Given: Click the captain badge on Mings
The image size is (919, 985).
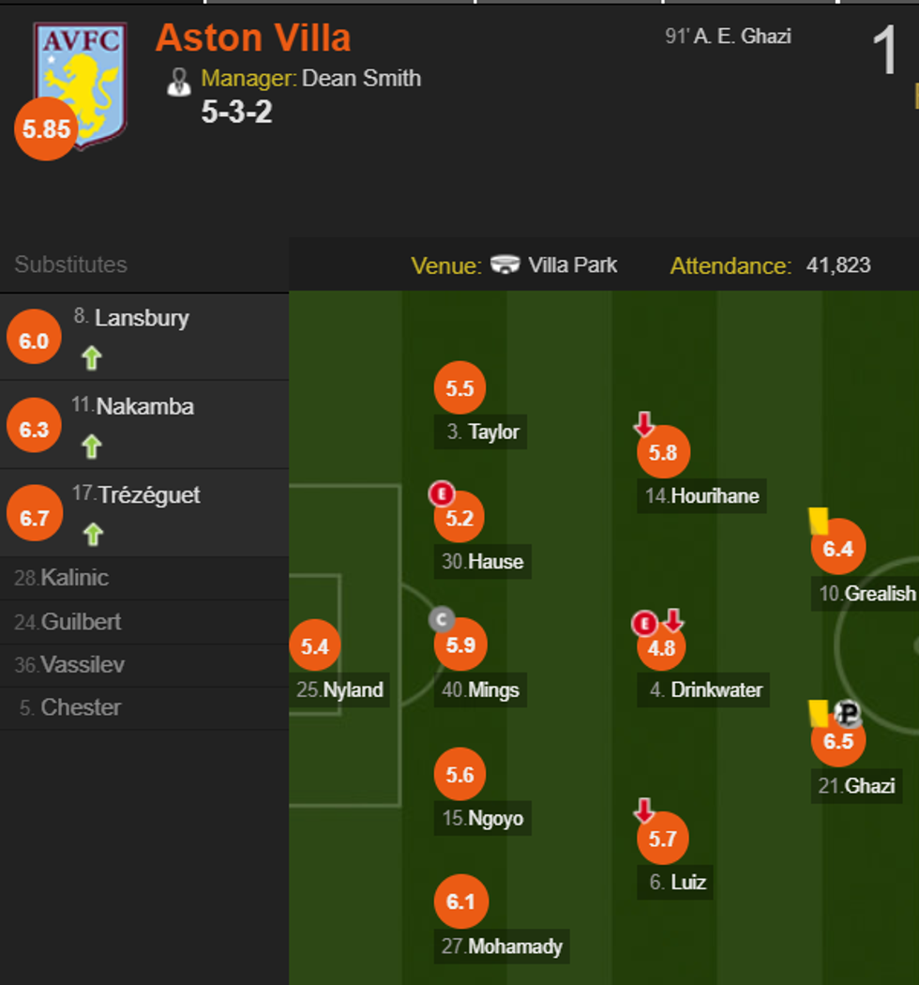Looking at the screenshot, I should coord(442,619).
